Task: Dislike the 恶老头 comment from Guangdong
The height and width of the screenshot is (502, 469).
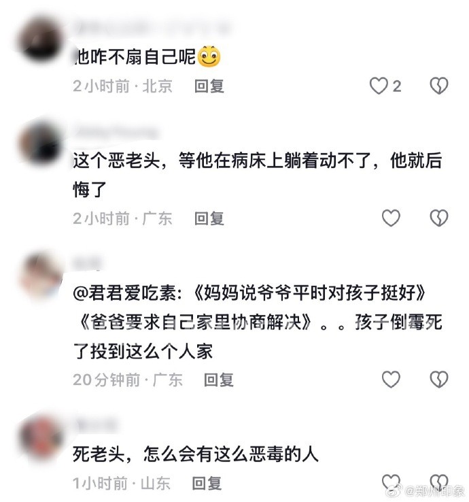Action: (x=439, y=218)
